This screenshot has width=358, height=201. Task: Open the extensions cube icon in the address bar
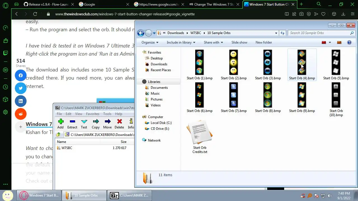click(334, 14)
